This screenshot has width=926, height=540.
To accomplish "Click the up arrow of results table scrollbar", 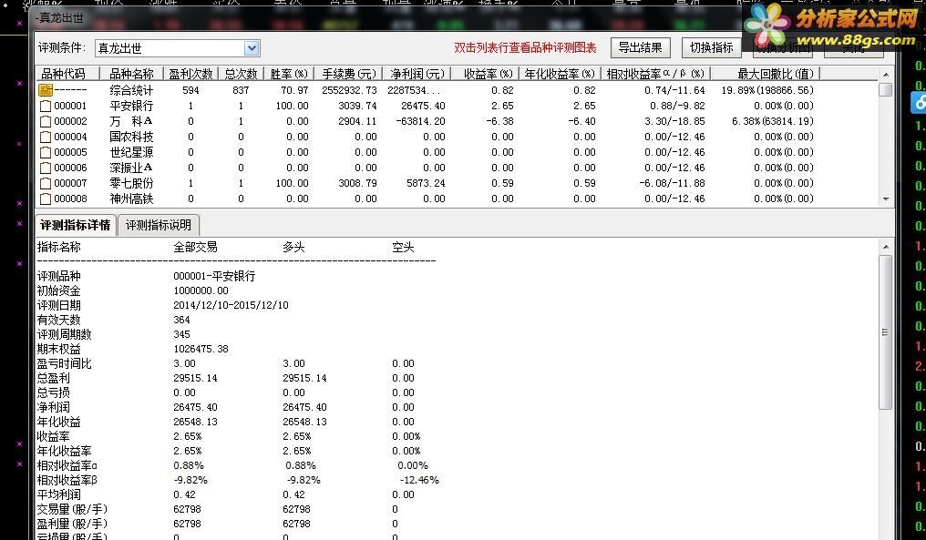I will pyautogui.click(x=885, y=75).
